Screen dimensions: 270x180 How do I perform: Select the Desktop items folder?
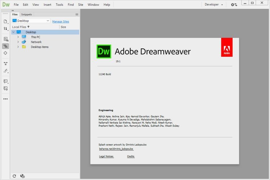pos(40,47)
